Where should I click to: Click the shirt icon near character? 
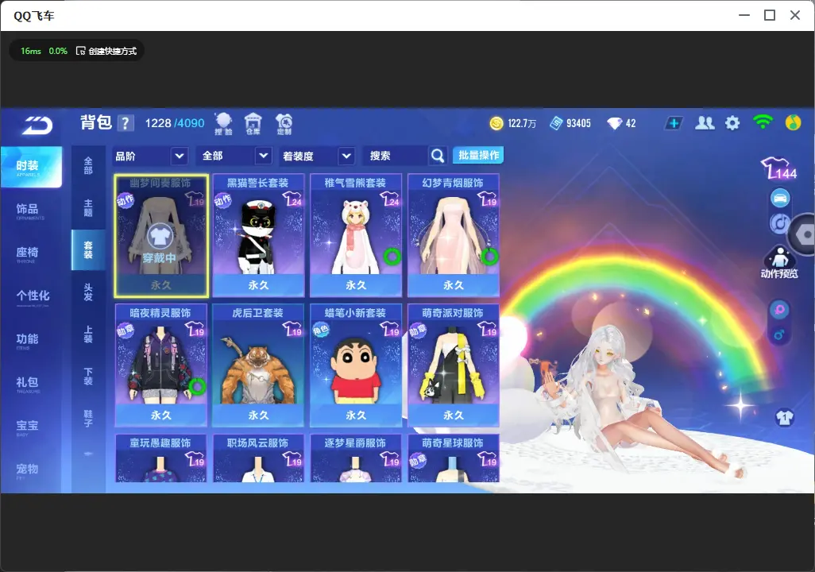pos(784,418)
